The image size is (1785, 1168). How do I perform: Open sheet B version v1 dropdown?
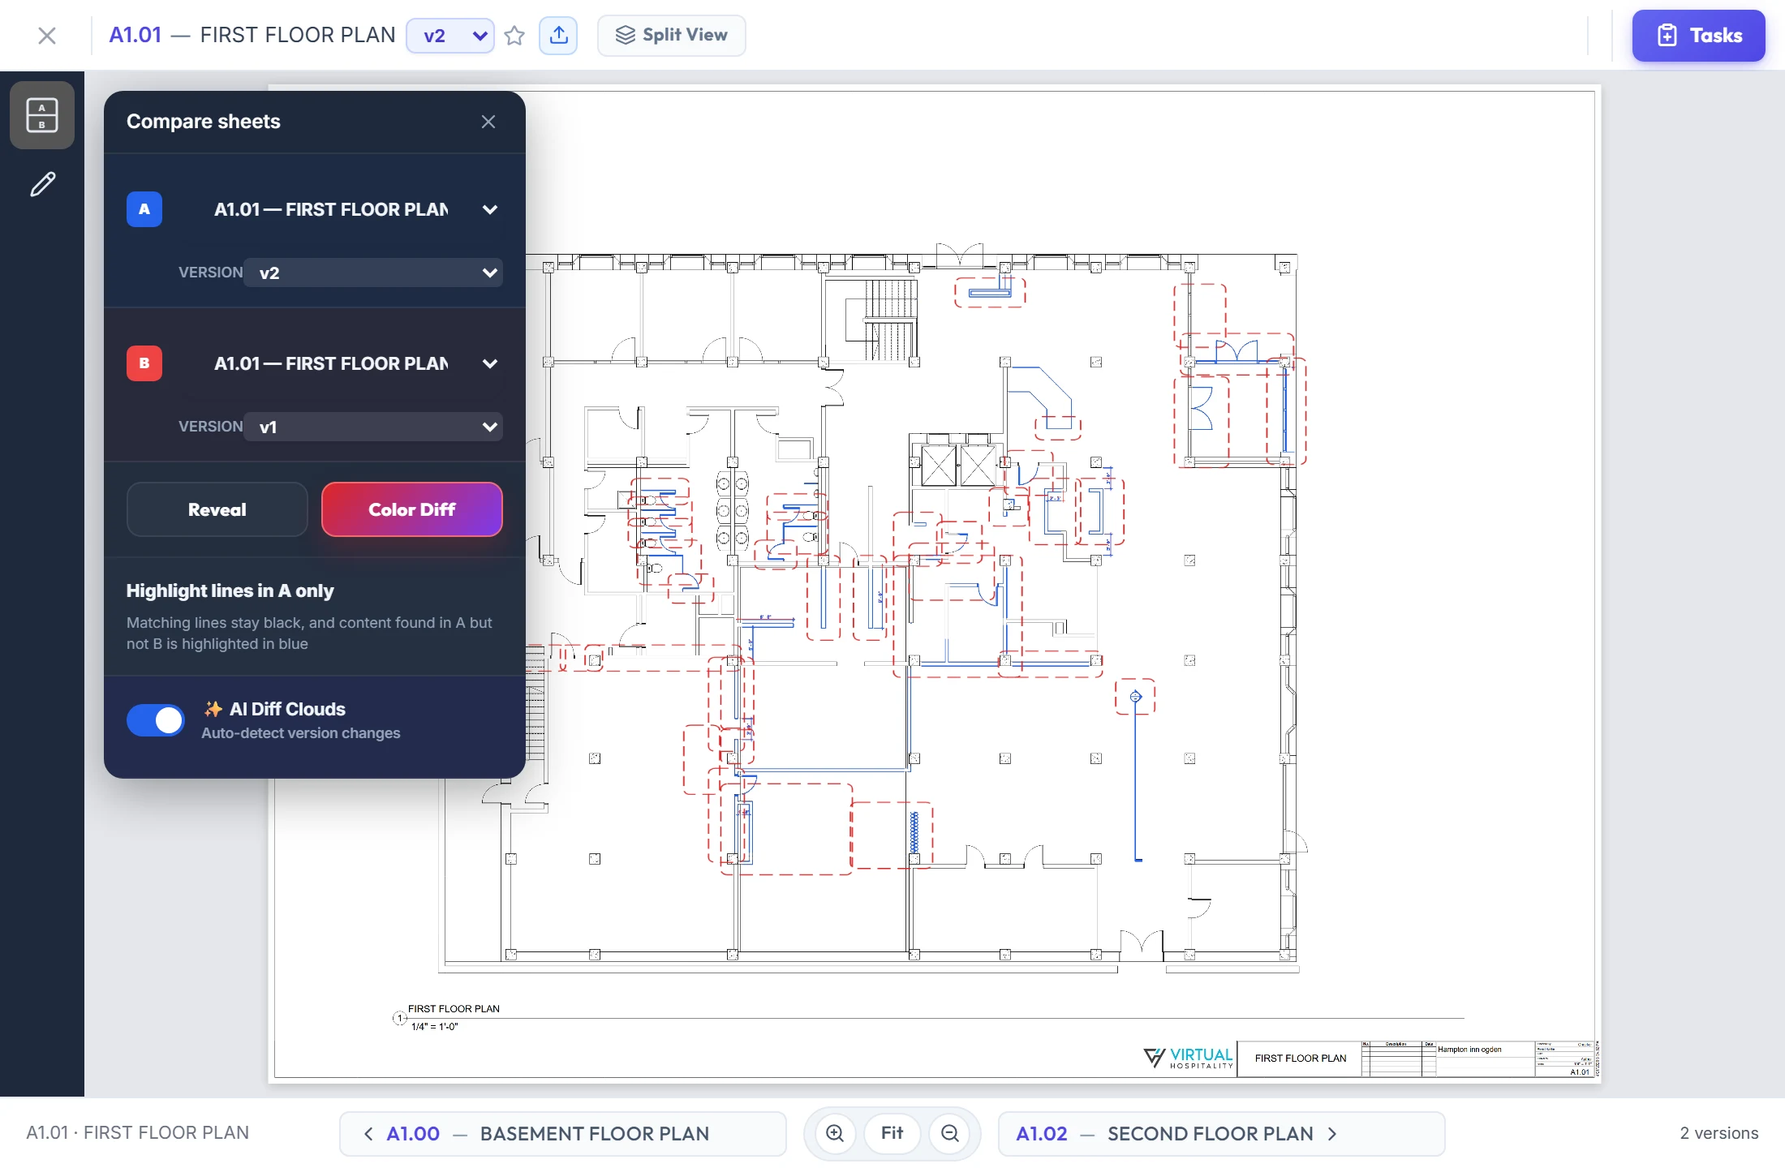pyautogui.click(x=373, y=427)
